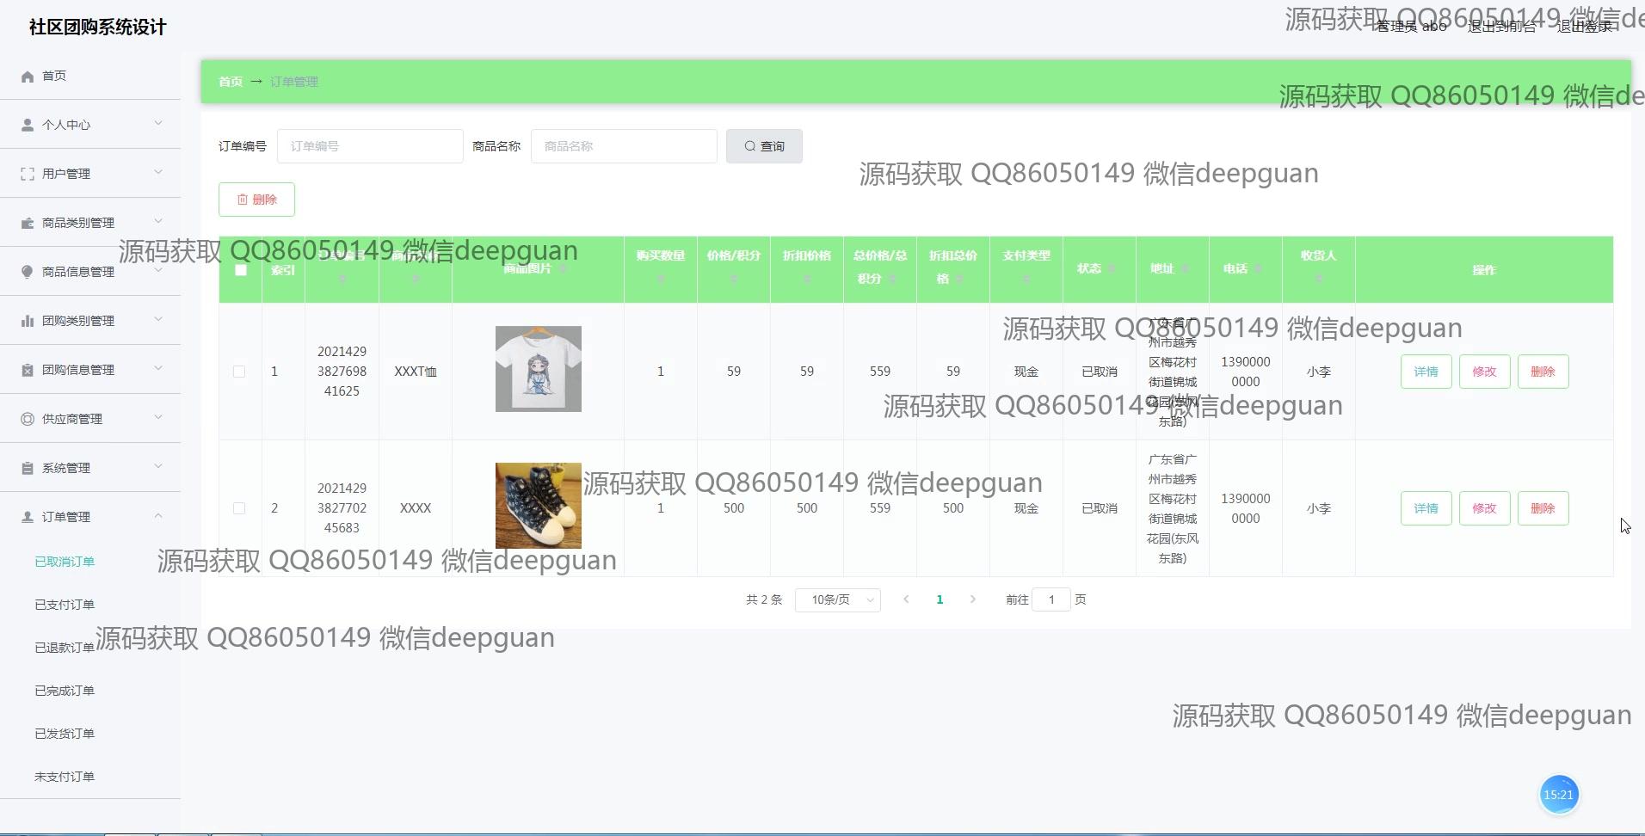1645x836 pixels.
Task: Check the checkbox for XXXT恤 order row
Action: (239, 372)
